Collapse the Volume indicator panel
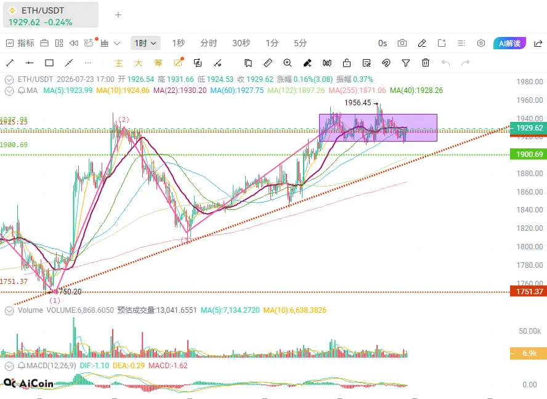The image size is (547, 399). tap(9, 310)
